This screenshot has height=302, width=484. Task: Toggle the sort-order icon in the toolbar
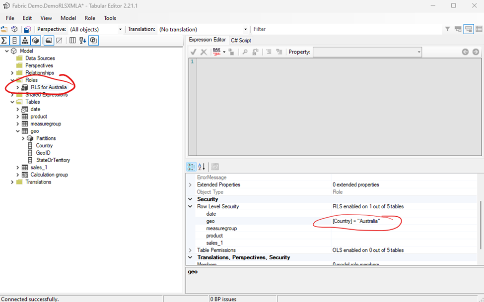pos(82,40)
